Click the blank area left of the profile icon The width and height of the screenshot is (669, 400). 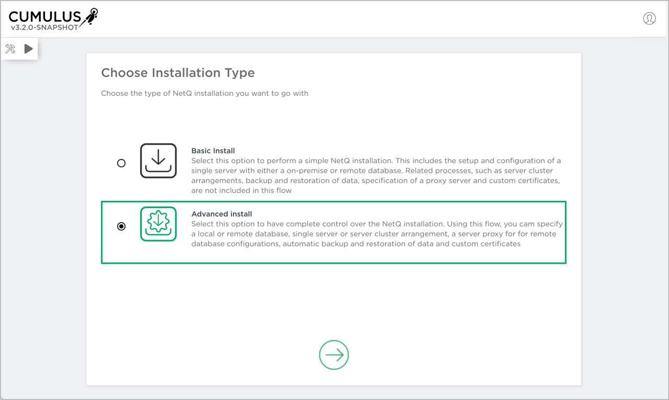tap(470, 19)
